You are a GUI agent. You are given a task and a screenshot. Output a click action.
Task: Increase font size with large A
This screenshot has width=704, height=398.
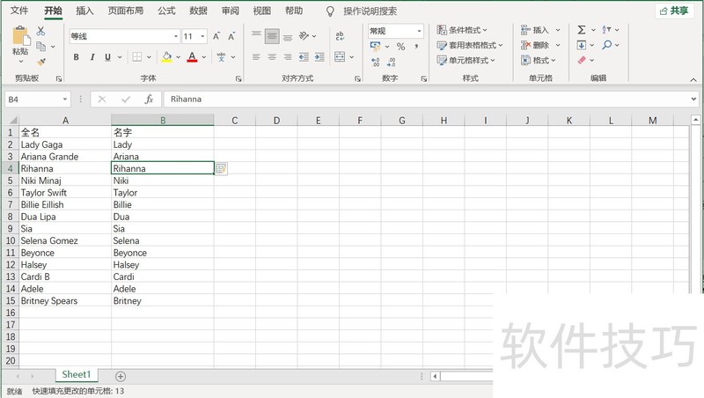point(216,36)
